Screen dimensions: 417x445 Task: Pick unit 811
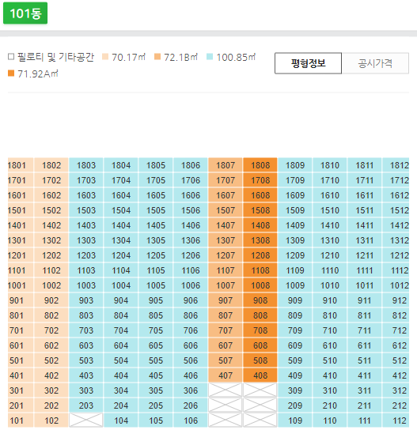click(365, 315)
